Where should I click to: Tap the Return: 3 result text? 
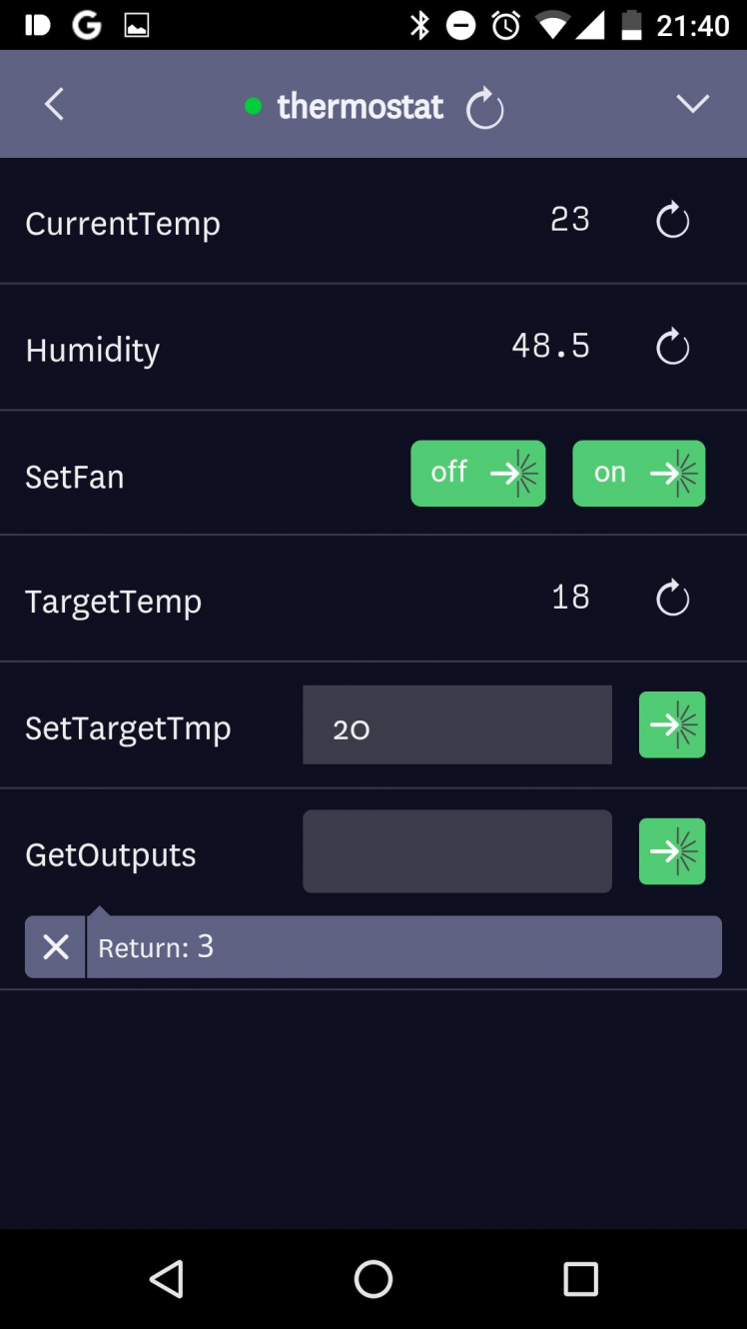157,947
